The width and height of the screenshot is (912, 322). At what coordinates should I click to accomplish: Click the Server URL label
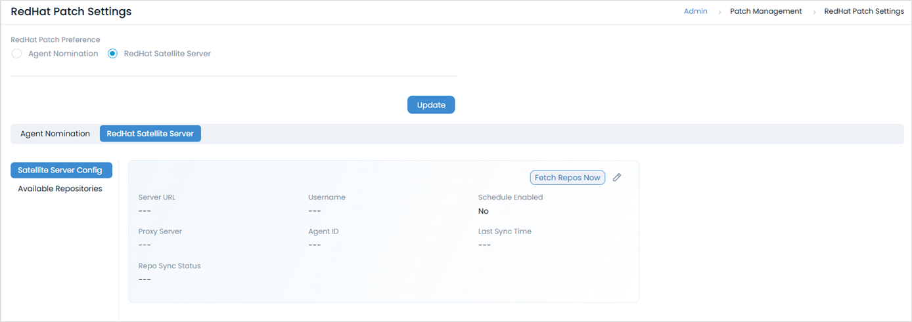coord(157,197)
